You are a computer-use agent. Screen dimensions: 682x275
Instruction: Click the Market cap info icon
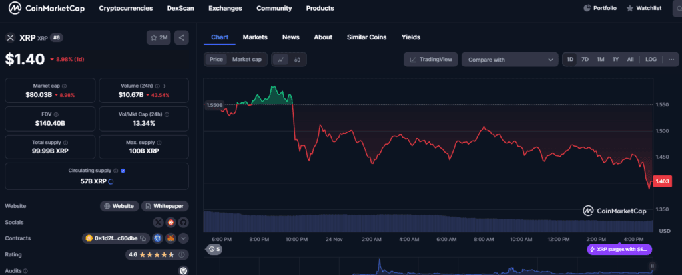(x=65, y=86)
